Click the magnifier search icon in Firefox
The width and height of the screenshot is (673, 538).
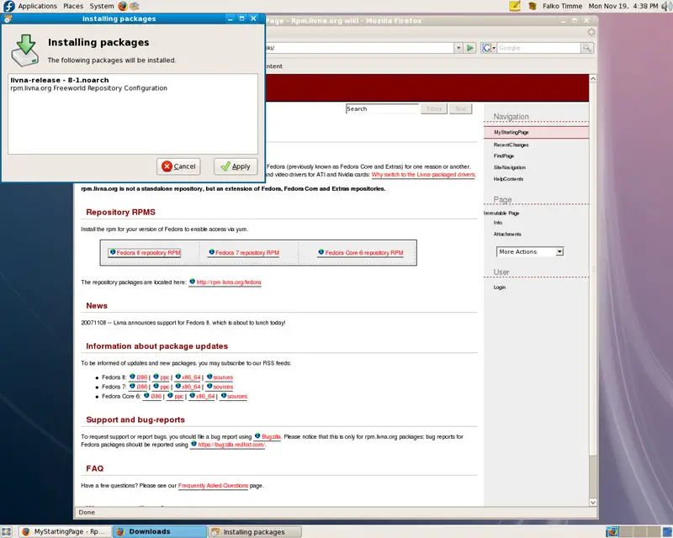click(586, 48)
